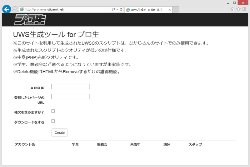Click the アカウント名 column header
This screenshot has width=250, height=167.
[x=25, y=145]
